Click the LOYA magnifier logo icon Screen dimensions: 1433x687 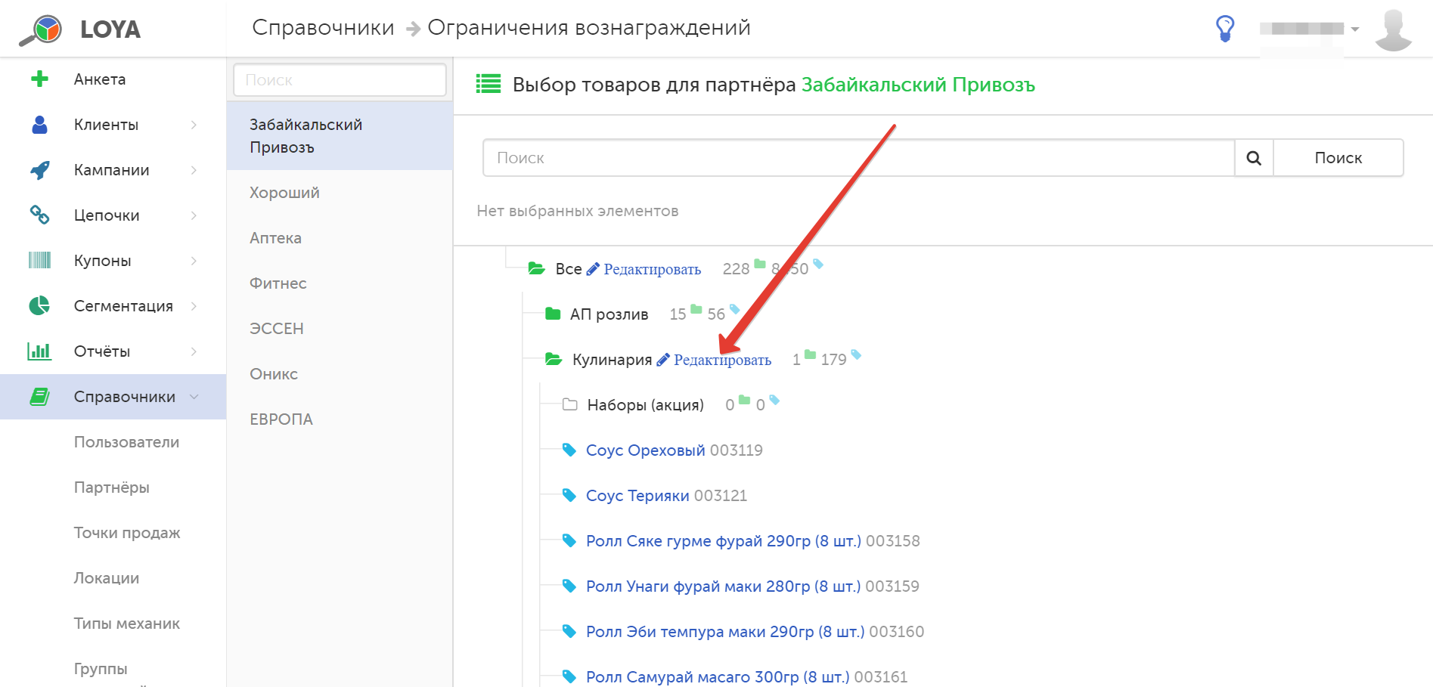40,30
